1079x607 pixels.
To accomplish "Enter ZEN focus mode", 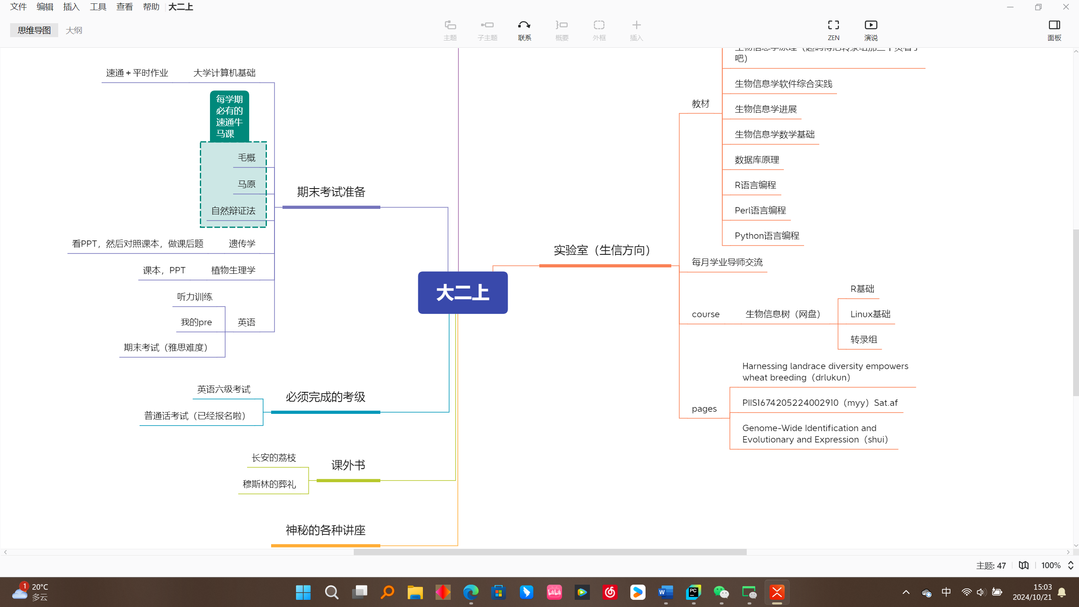I will [834, 30].
